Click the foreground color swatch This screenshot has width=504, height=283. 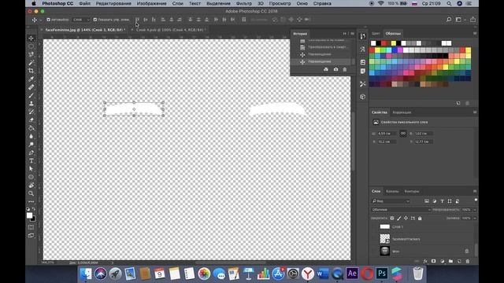[x=30, y=215]
